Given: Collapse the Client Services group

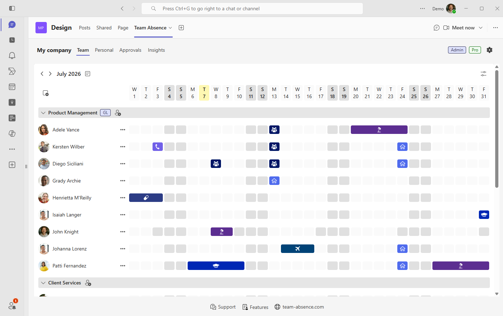Looking at the screenshot, I should [43, 283].
